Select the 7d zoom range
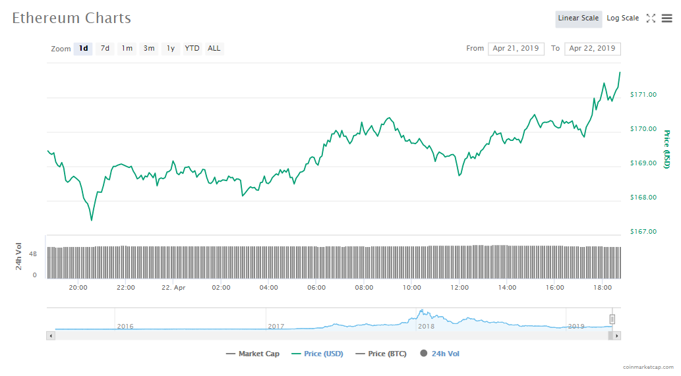The height and width of the screenshot is (376, 681). 105,49
